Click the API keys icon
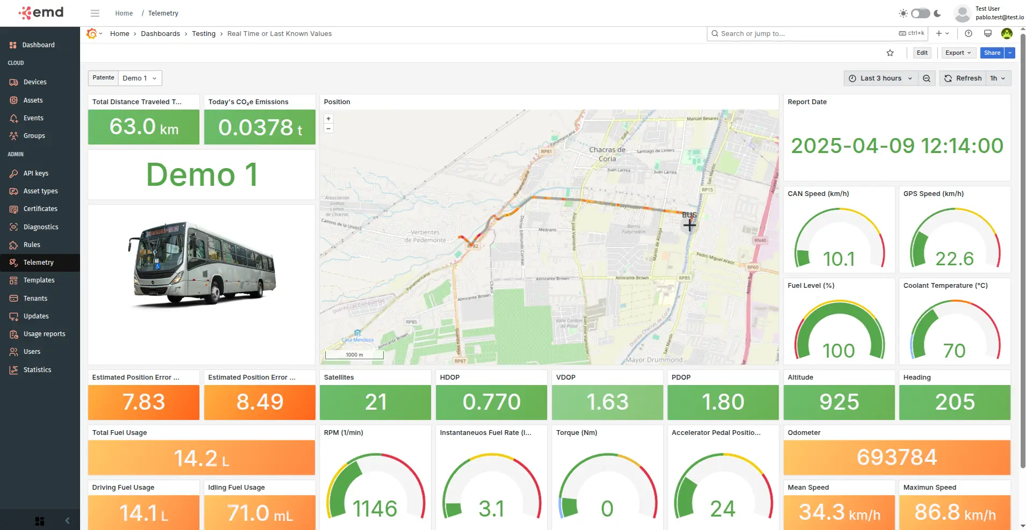1026x530 pixels. click(13, 173)
